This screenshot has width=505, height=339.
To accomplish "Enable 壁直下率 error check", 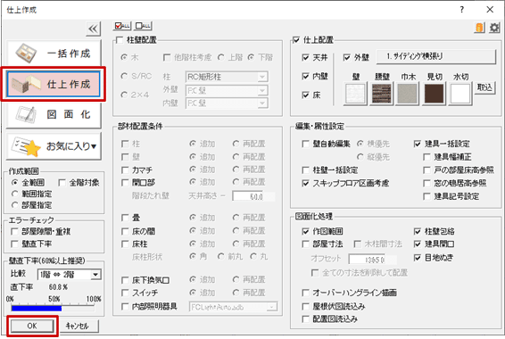I will [x=15, y=244].
